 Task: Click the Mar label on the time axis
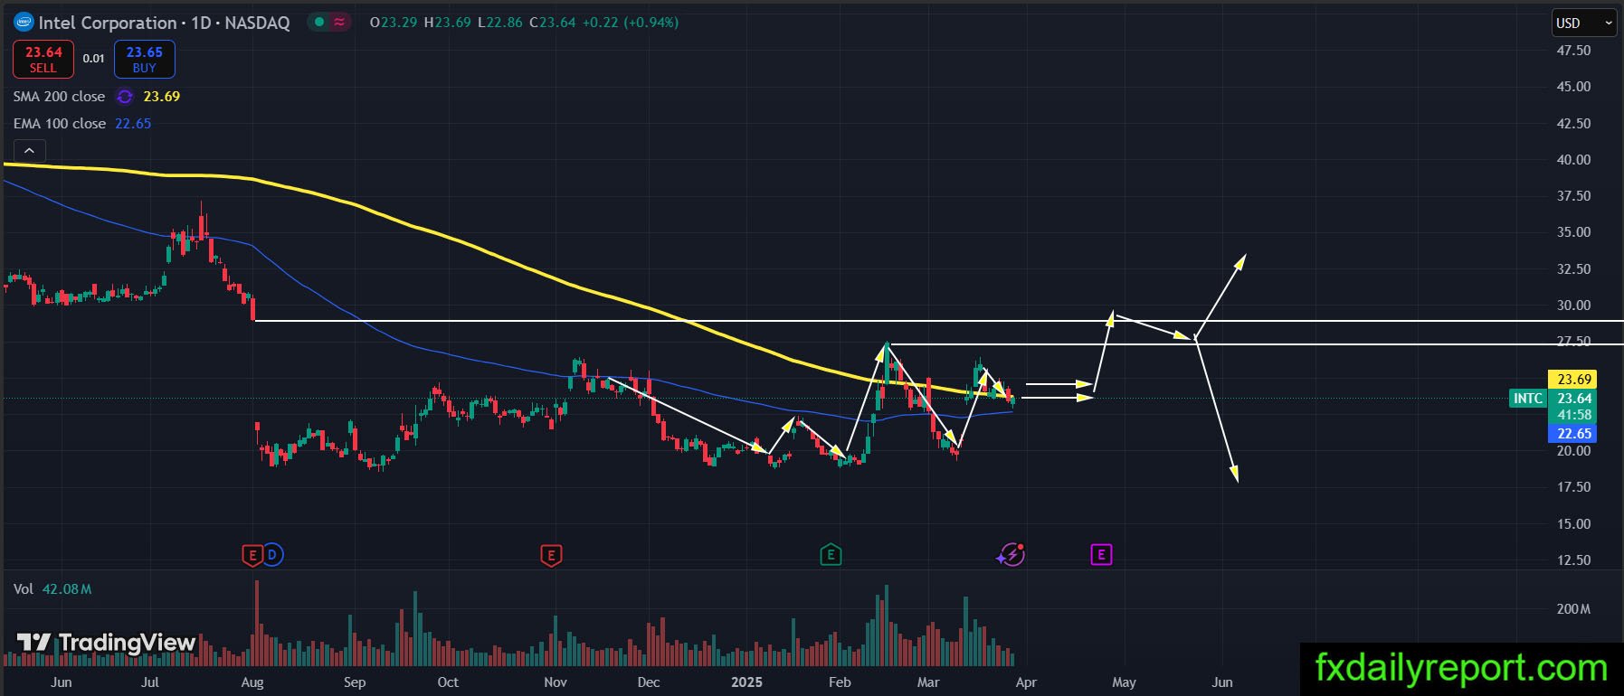click(928, 682)
